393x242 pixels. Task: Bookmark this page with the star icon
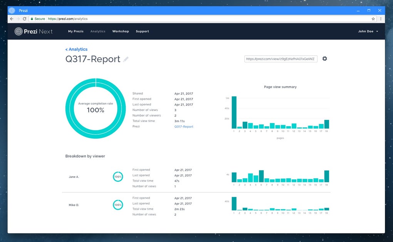click(x=373, y=19)
